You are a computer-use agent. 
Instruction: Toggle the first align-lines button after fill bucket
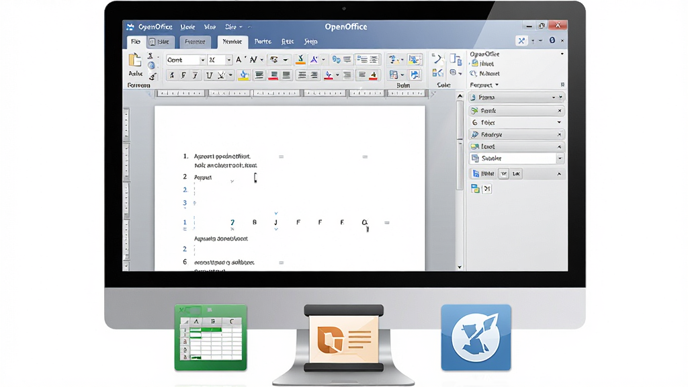click(259, 75)
